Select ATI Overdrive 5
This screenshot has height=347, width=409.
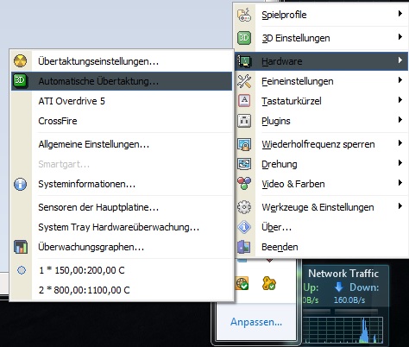122,101
